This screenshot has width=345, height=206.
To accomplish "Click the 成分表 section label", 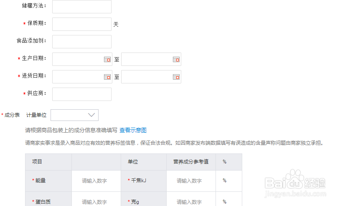I will tap(12, 115).
